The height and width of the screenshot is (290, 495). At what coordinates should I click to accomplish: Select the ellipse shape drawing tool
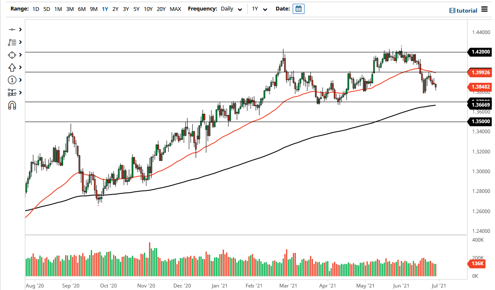(x=12, y=55)
